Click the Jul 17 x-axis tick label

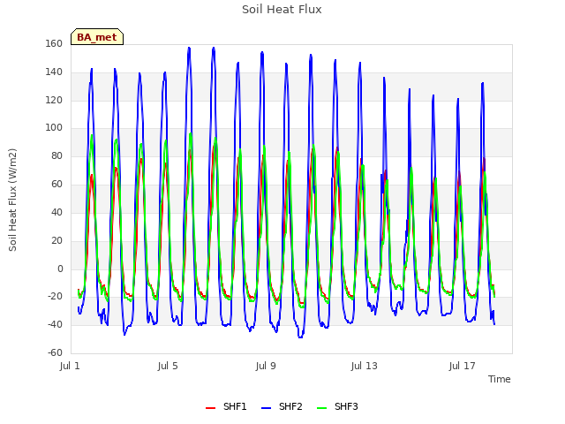[x=463, y=366]
